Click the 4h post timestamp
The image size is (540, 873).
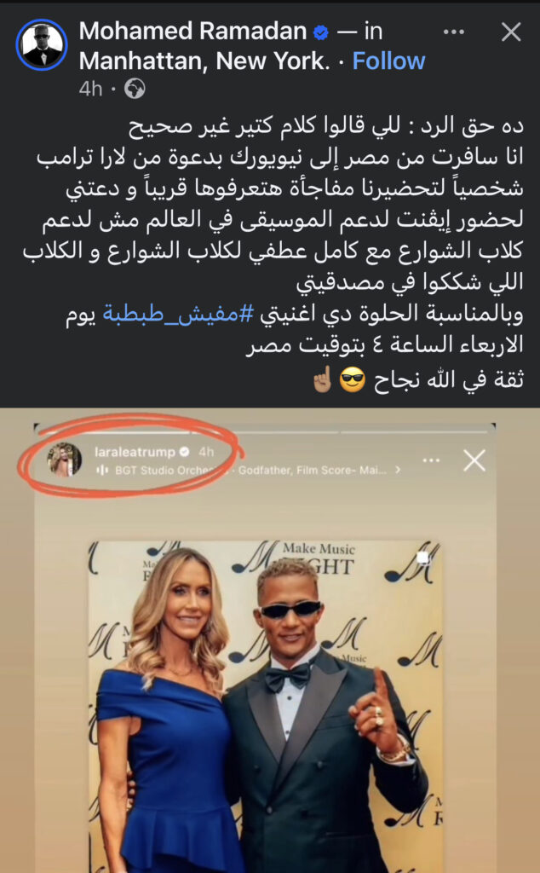[90, 89]
